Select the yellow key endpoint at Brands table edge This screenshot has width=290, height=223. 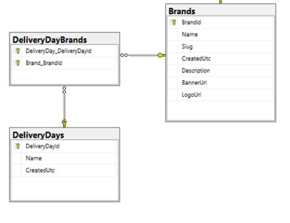tap(162, 55)
